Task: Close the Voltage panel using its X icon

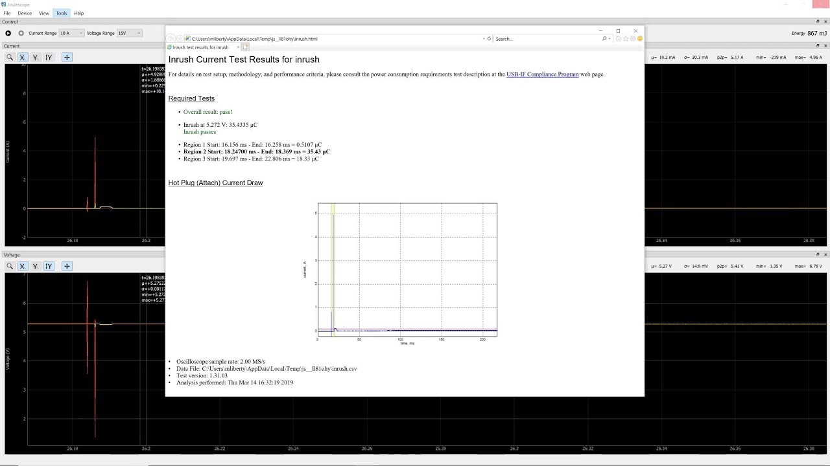Action: click(825, 254)
